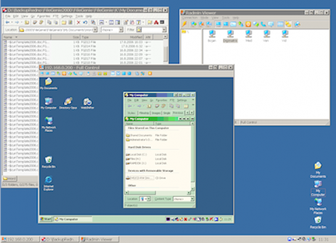Click the yellow folder tree root in Radmin Viewer

(184, 31)
